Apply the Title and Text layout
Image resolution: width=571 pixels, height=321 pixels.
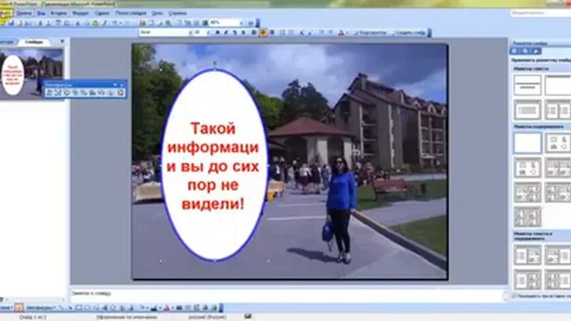pyautogui.click(x=527, y=110)
